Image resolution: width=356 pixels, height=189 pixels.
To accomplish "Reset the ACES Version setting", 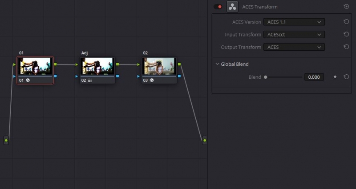I will 346,22.
